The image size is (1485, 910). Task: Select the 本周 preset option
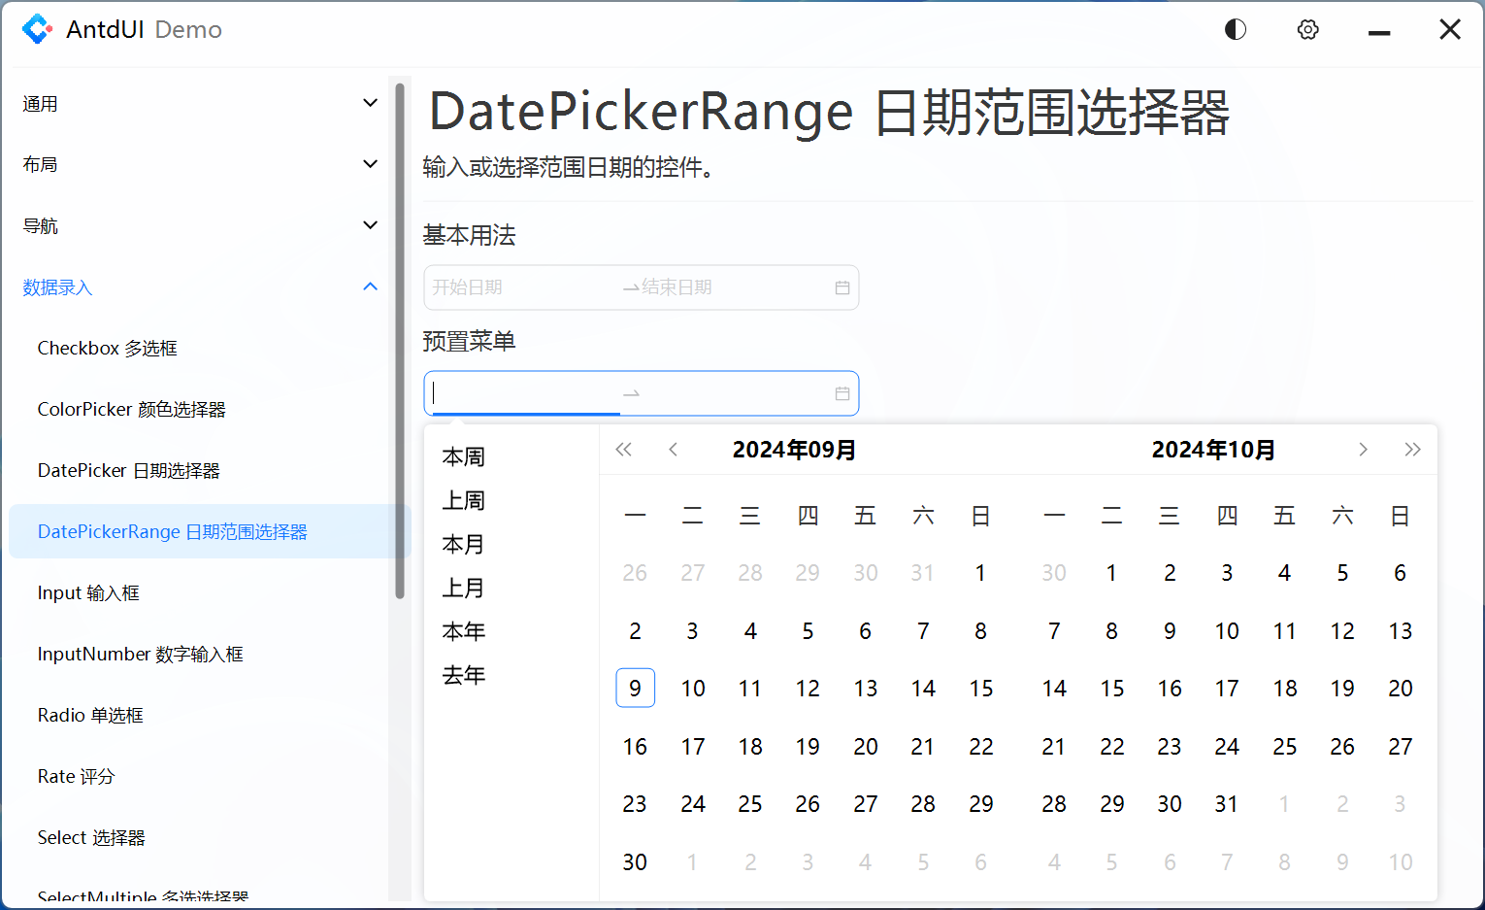coord(463,456)
